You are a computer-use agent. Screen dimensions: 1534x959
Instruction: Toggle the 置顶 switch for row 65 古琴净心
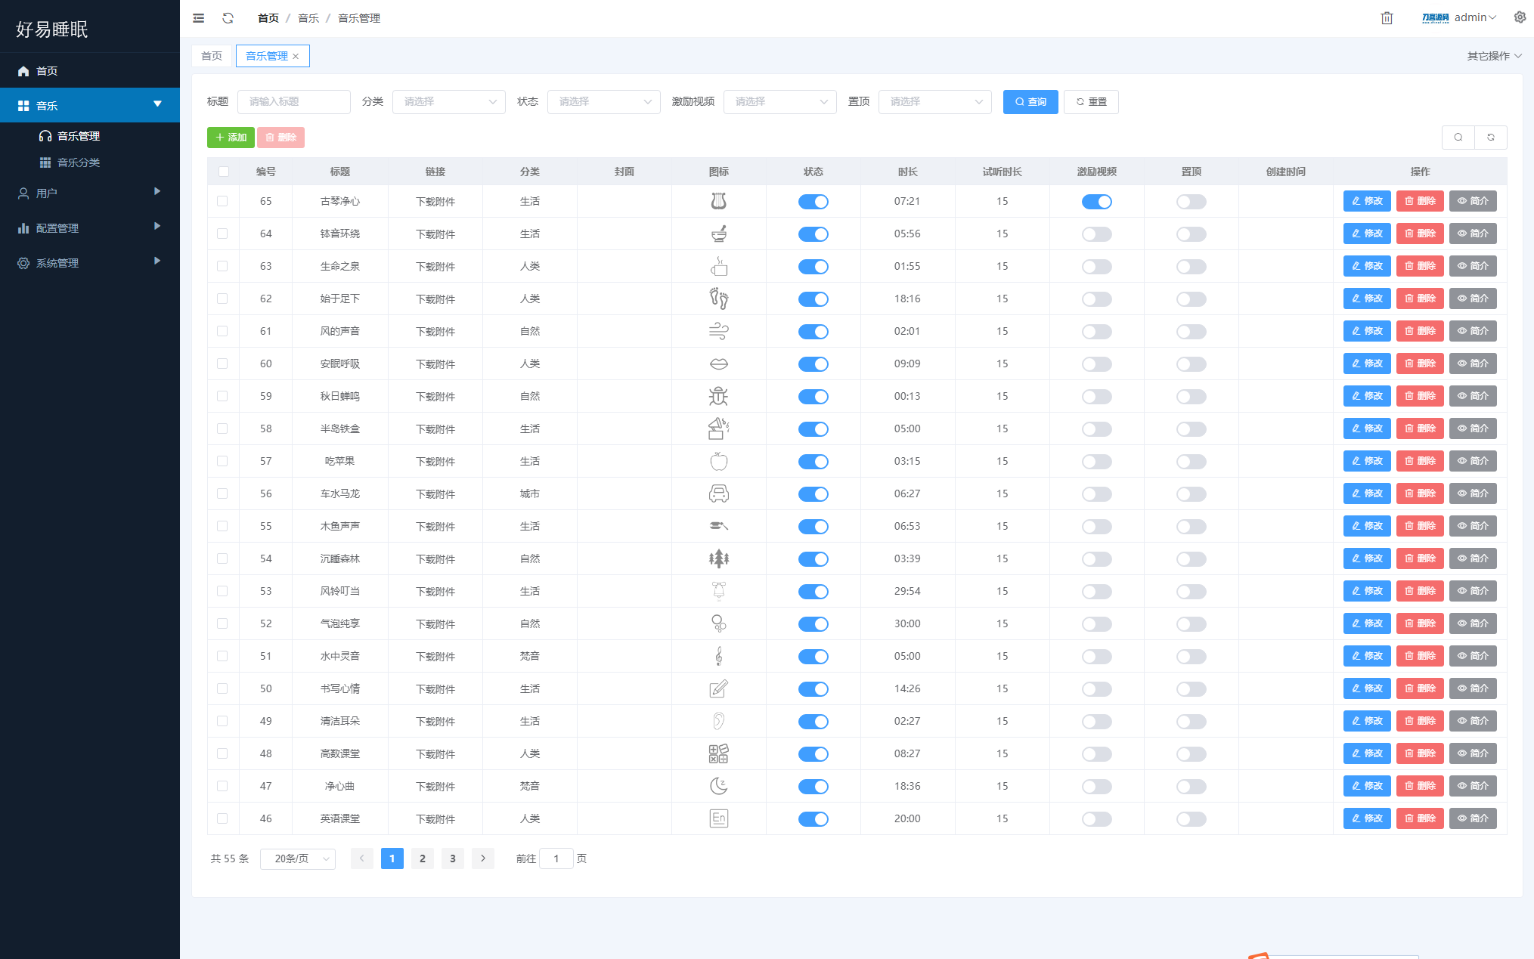coord(1192,201)
